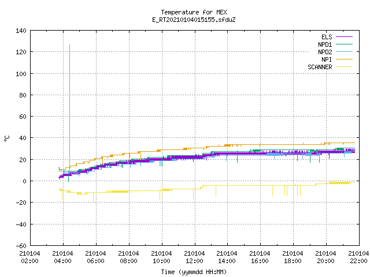Viewport: 370px width, 277px height.
Task: Click the 60 y-axis tick label
Action: click(23, 117)
